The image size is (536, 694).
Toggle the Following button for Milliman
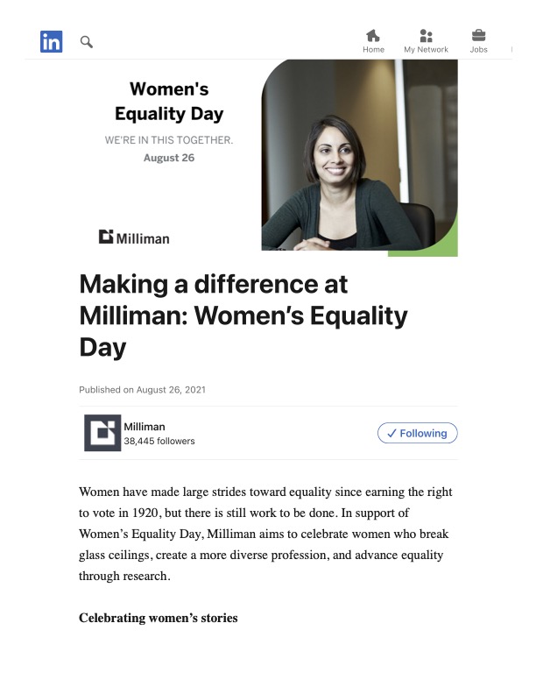click(x=418, y=433)
